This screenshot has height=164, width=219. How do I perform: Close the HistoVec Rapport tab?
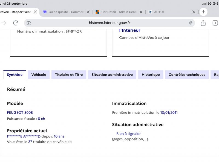(35, 12)
